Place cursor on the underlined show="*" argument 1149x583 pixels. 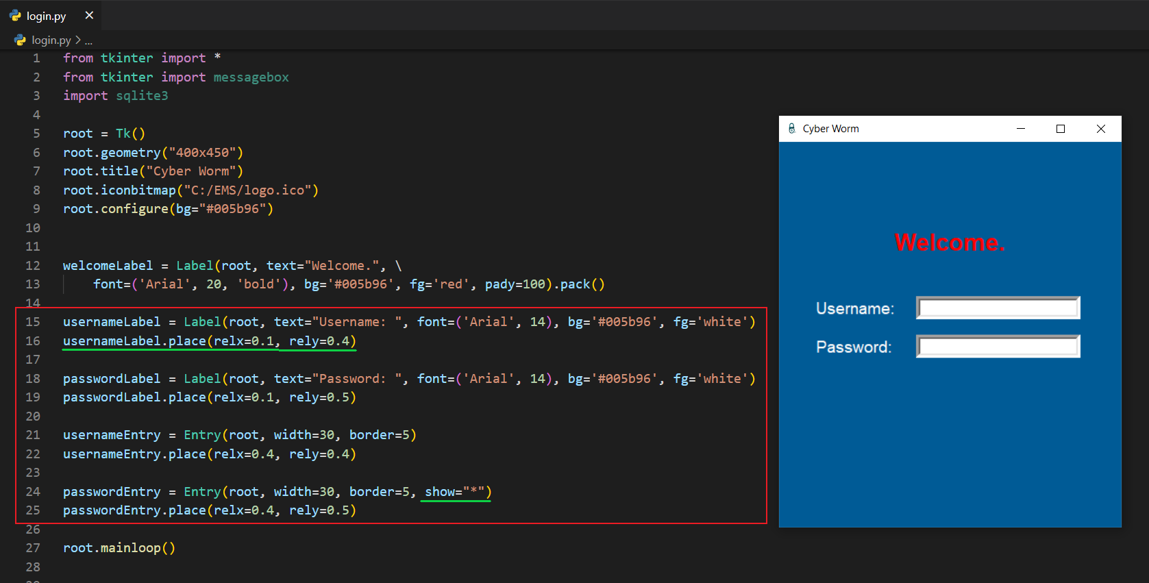tap(456, 492)
